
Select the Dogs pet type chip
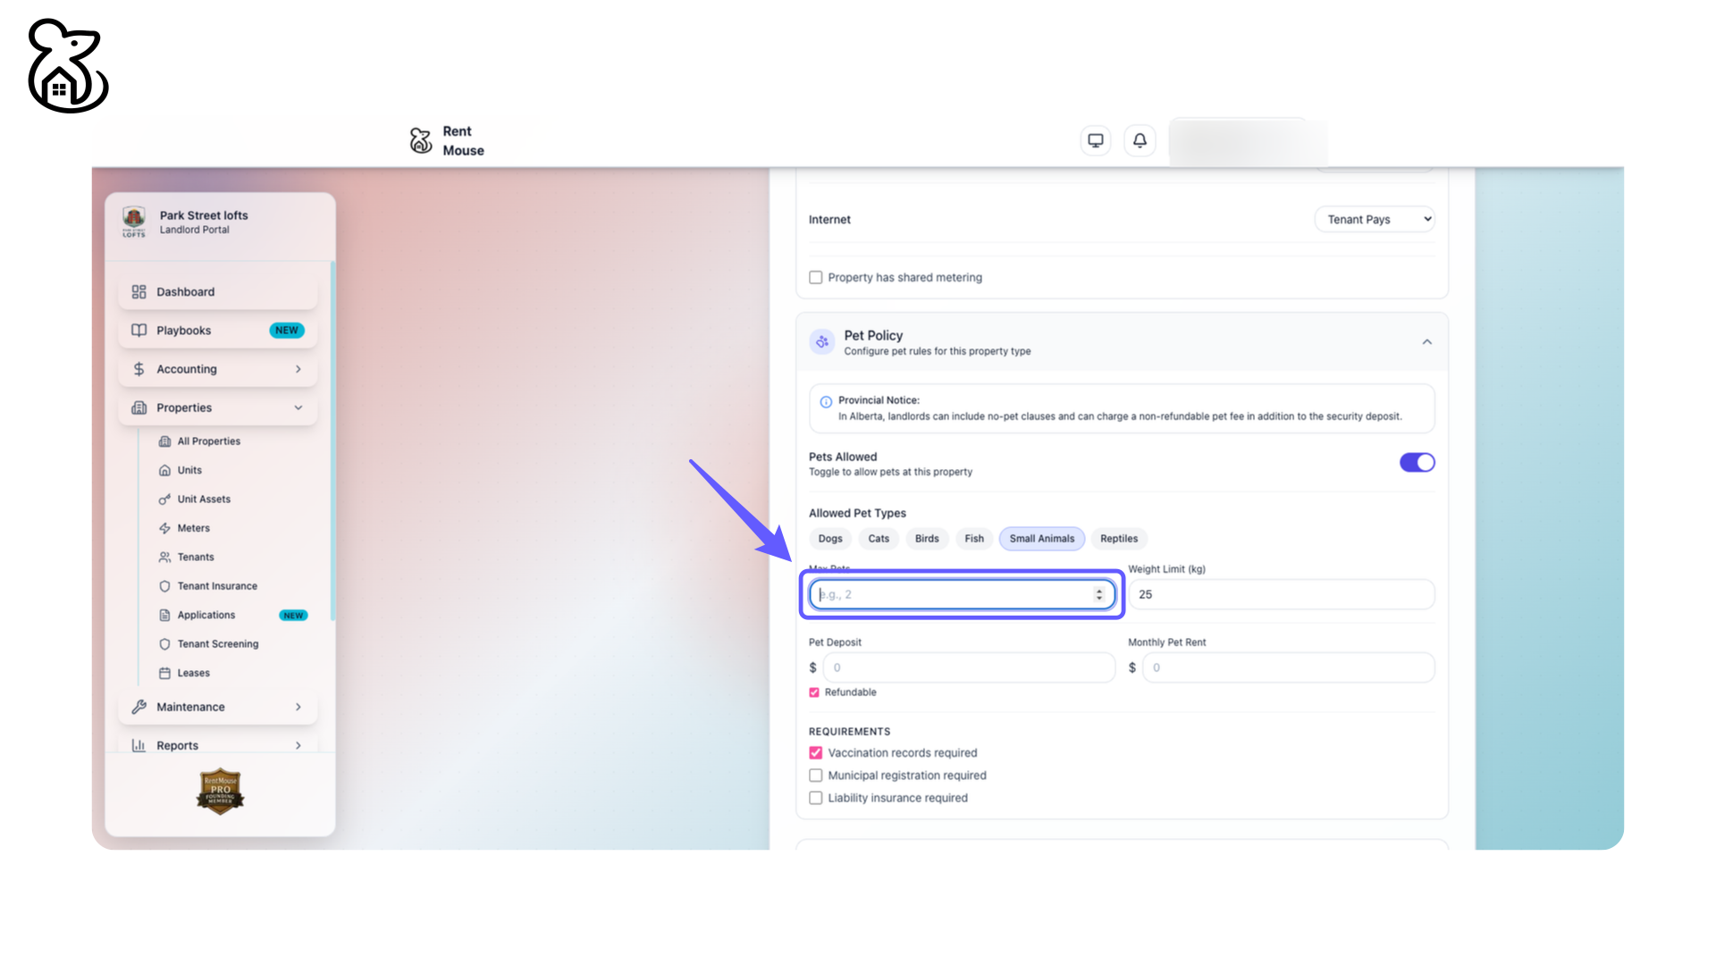tap(829, 539)
